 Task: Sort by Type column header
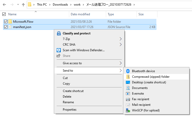click(x=111, y=14)
